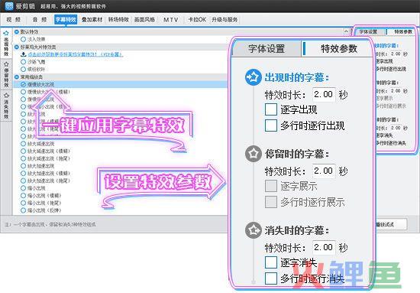Enable the 多行时逐行消失 checkbox
Viewport: 420px width, 293px height.
coord(271,278)
